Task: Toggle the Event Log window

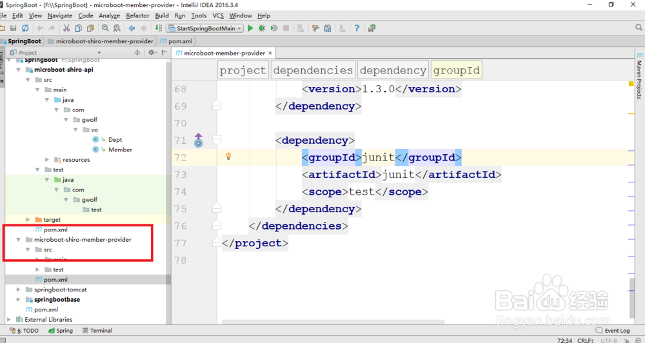Action: click(x=613, y=330)
